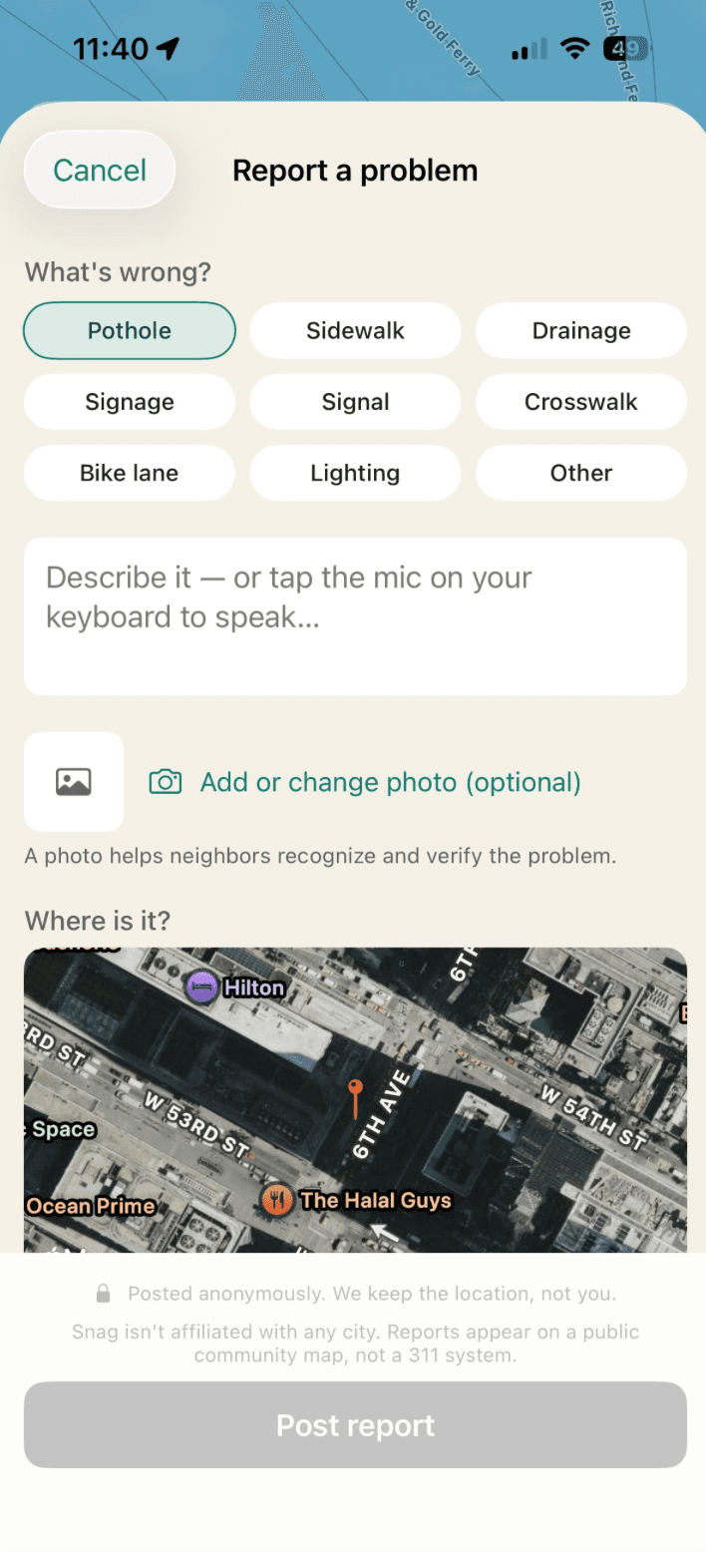Select the Hilton hotel marker icon
706x1552 pixels.
pyautogui.click(x=202, y=987)
